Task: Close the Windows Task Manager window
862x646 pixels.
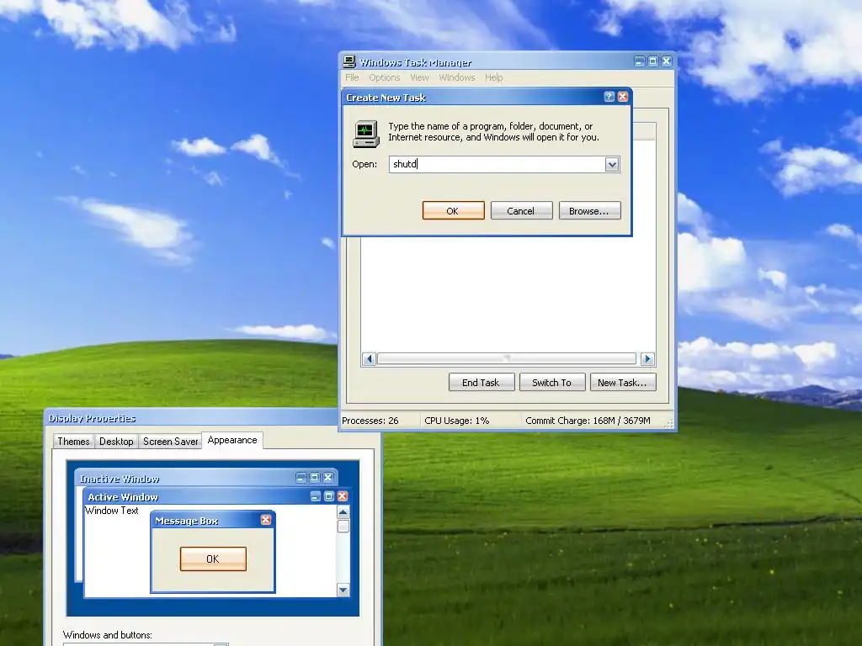Action: pyautogui.click(x=667, y=61)
